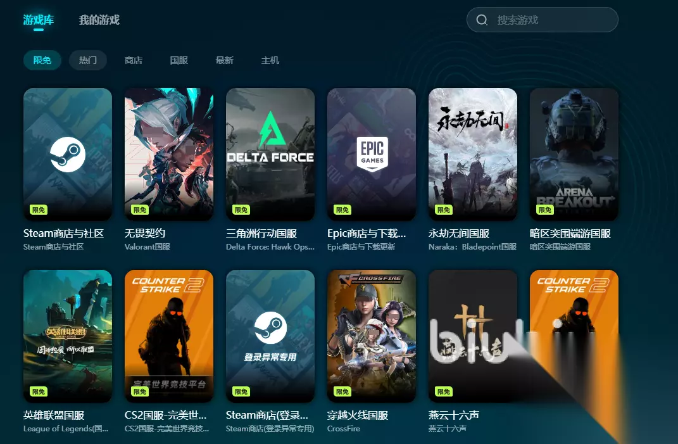Filter games by 国服 category
The image size is (678, 444).
click(179, 60)
